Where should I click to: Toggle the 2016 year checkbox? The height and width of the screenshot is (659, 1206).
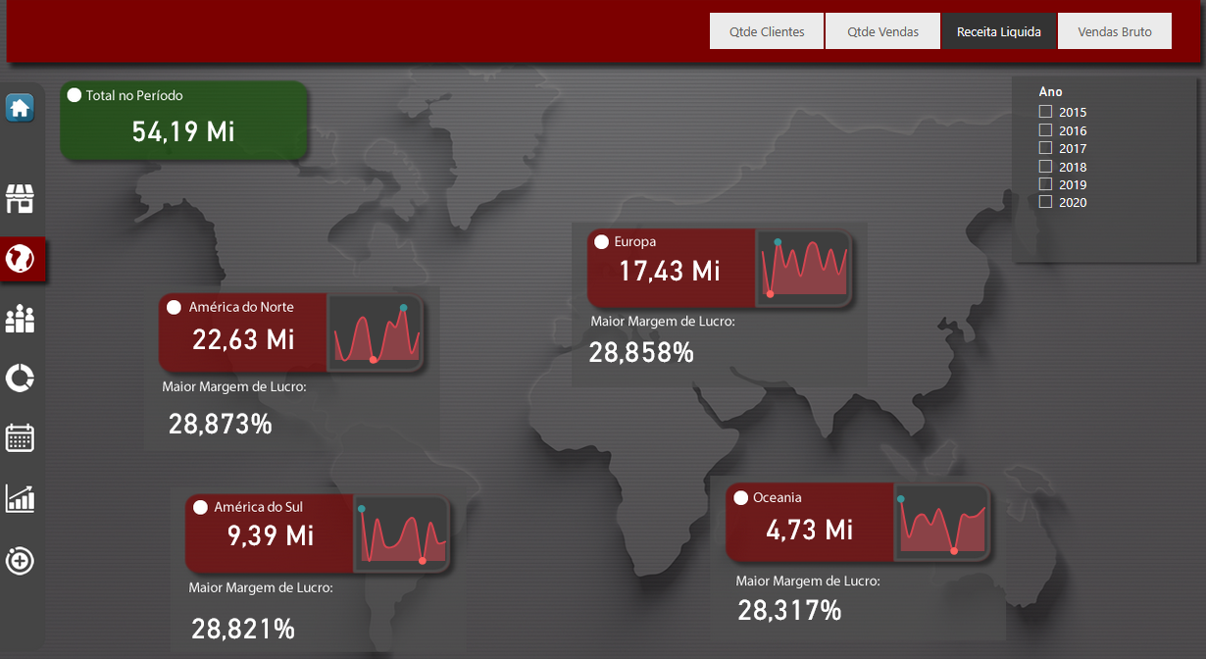click(1045, 130)
